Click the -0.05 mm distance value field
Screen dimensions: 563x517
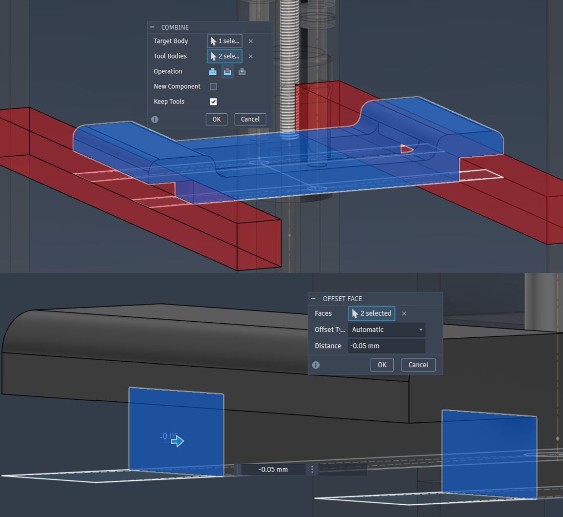[274, 469]
